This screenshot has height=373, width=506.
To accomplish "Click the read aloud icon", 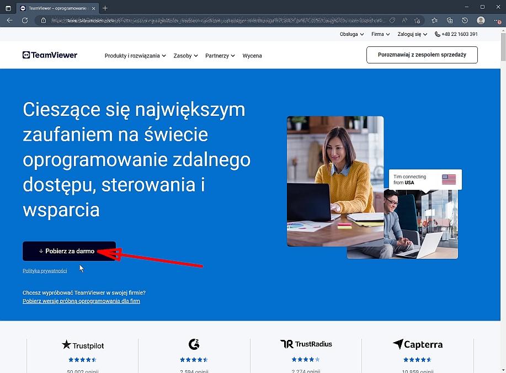I will pos(404,20).
